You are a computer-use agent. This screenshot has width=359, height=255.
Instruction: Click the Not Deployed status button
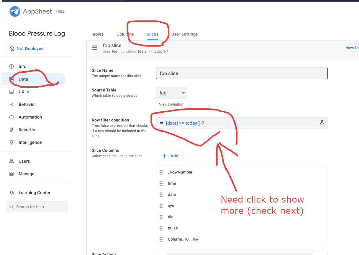coord(27,49)
